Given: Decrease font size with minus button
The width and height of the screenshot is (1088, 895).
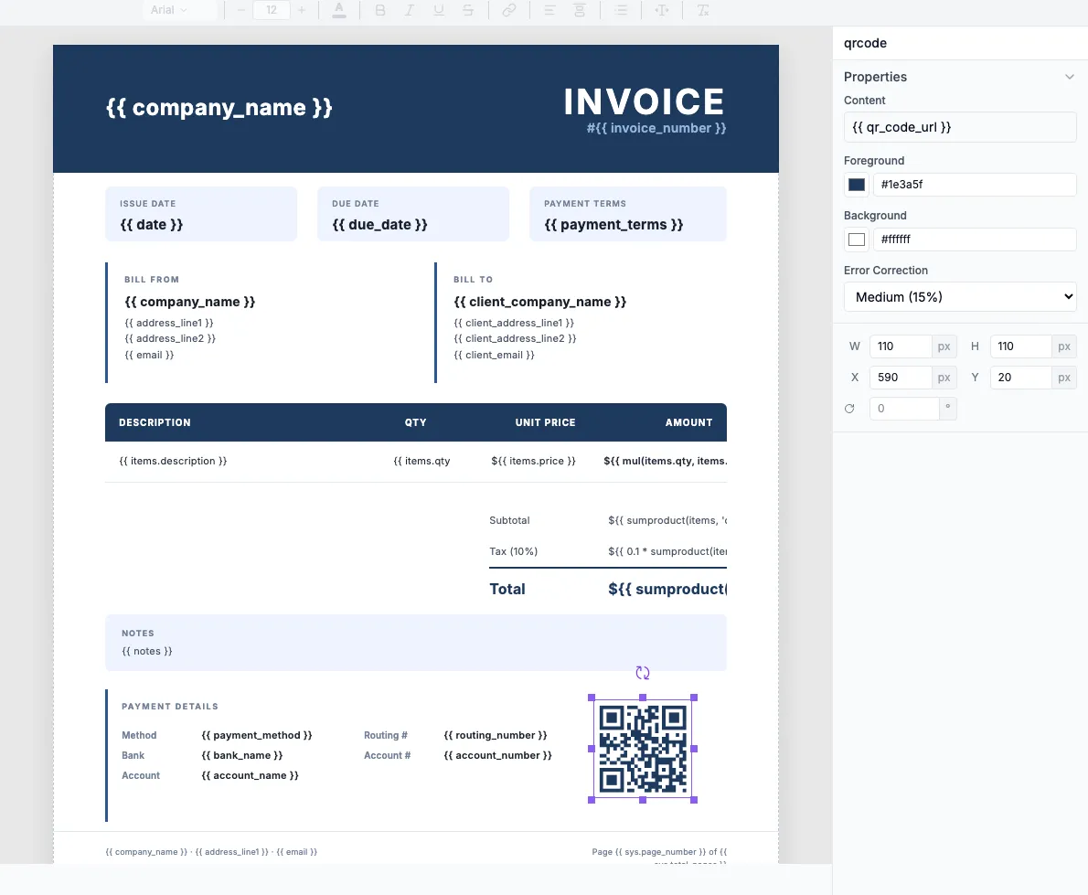Looking at the screenshot, I should coord(241,10).
